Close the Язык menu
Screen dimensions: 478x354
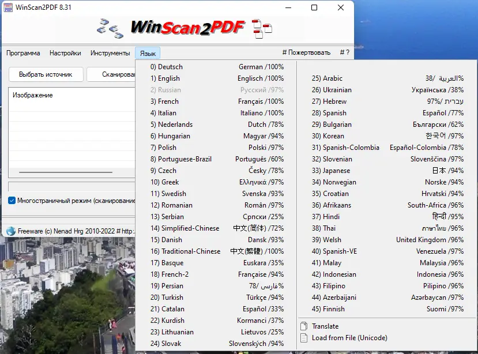(x=148, y=54)
